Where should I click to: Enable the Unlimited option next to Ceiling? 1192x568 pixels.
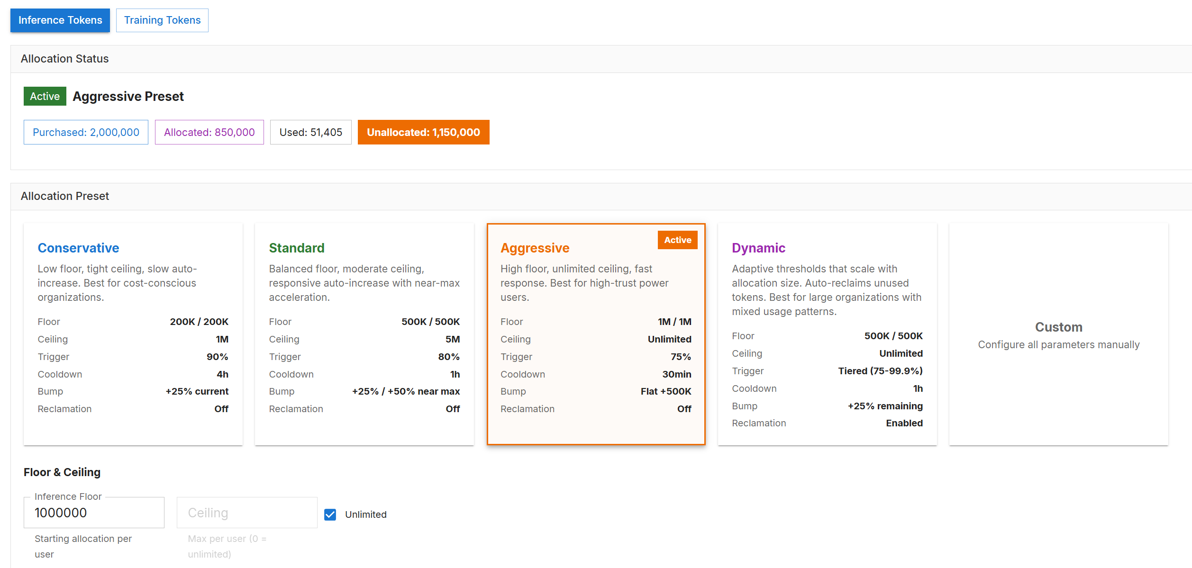330,514
